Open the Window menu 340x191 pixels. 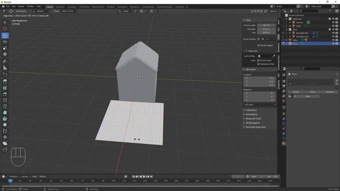(x=30, y=7)
